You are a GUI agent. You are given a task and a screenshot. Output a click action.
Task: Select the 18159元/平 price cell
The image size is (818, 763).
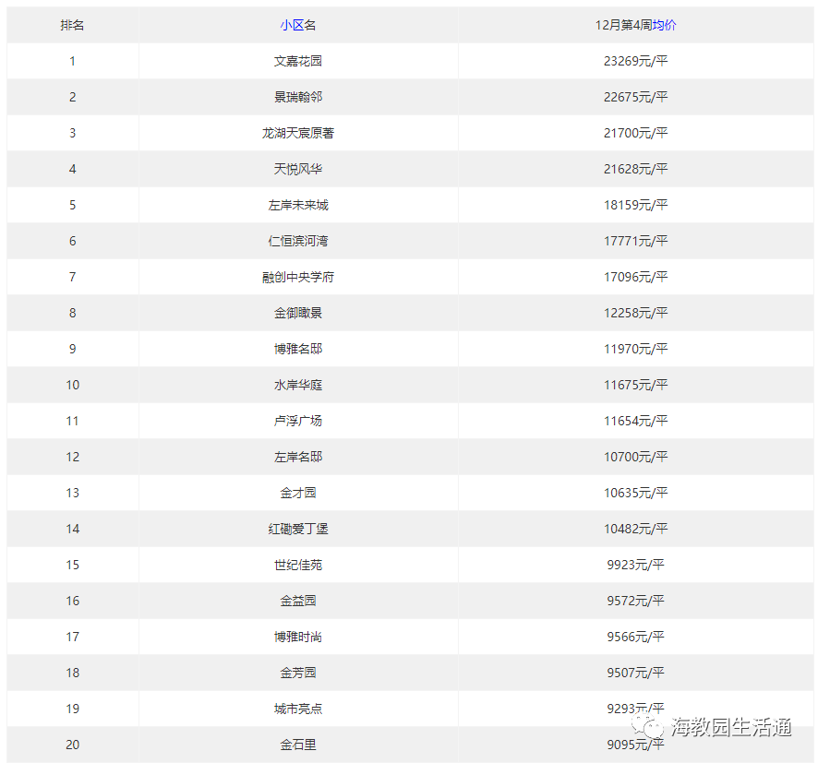click(x=636, y=205)
